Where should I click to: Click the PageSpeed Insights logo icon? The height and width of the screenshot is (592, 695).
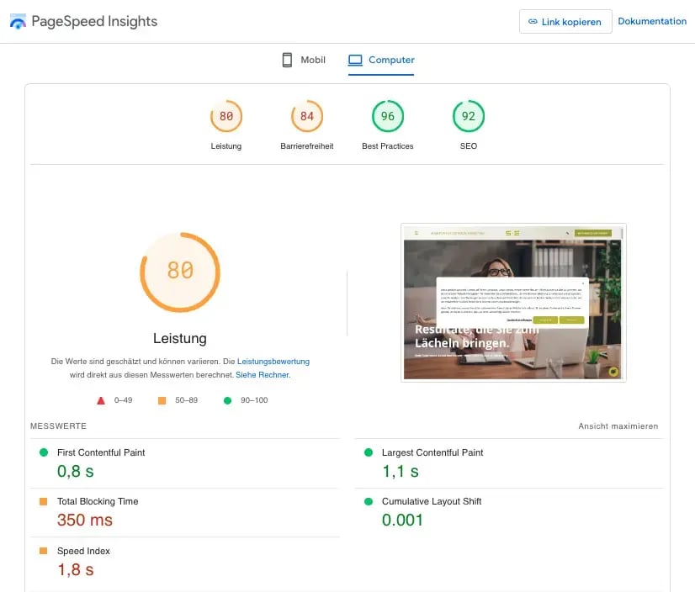point(17,21)
